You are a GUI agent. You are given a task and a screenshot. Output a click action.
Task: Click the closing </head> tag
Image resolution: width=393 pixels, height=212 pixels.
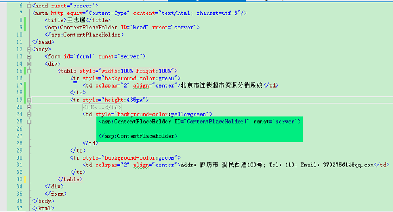pyautogui.click(x=43, y=42)
